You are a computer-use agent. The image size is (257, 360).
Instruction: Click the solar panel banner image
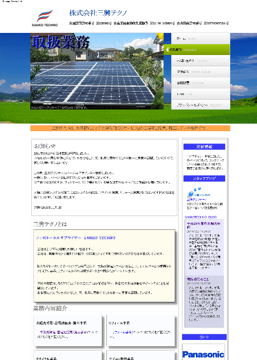[x=97, y=71]
